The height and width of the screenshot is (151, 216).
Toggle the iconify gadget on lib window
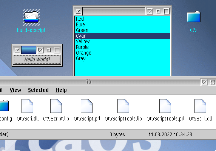point(204,82)
